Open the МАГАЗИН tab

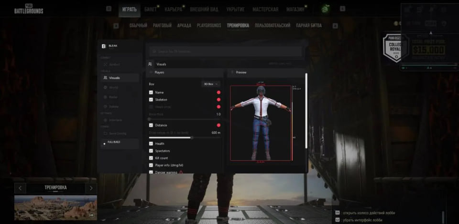(x=295, y=10)
